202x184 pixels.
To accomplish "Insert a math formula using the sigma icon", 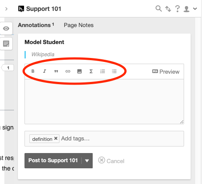I will [91, 72].
